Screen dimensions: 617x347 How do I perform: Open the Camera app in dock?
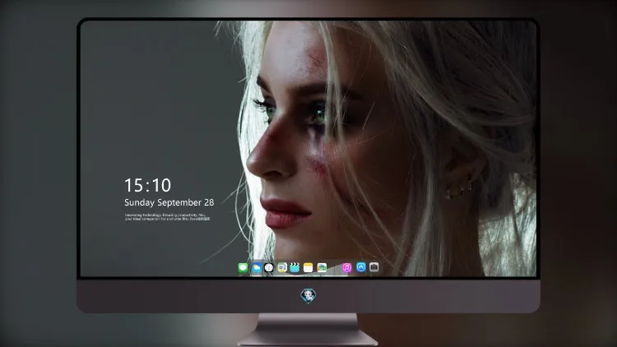pos(373,267)
